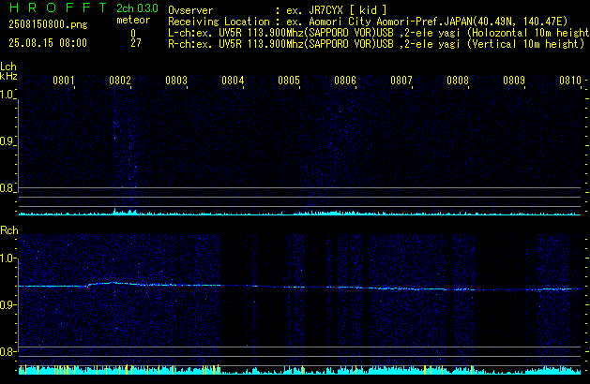Click the 0801 time marker
This screenshot has height=384, width=590.
pyautogui.click(x=64, y=81)
